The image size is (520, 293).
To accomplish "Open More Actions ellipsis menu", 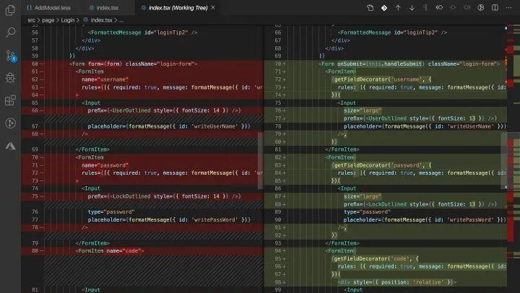I will click(x=508, y=8).
